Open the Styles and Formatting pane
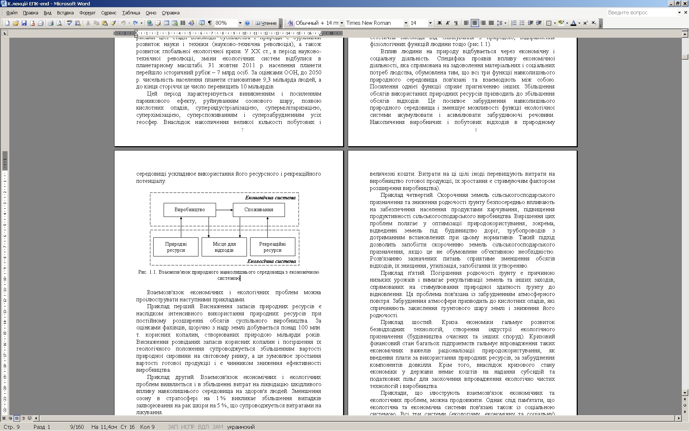 (290, 23)
